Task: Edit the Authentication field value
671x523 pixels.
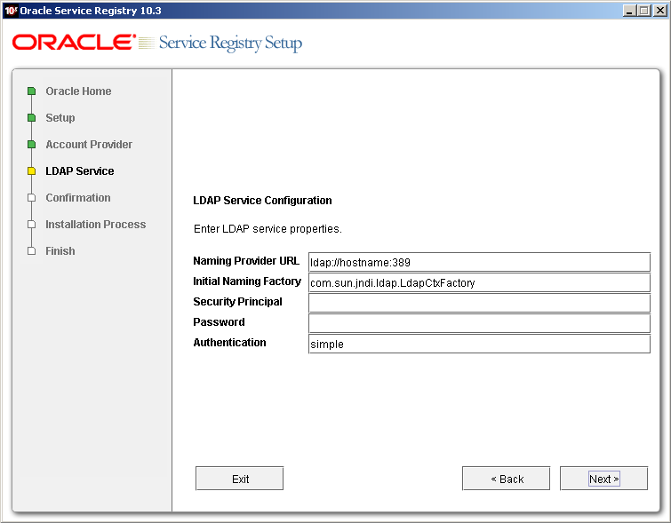Action: [479, 344]
